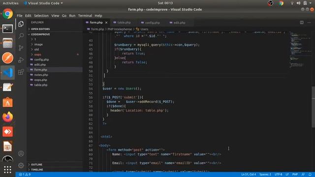
Task: Open table.php in the explorer
Action: [40, 85]
